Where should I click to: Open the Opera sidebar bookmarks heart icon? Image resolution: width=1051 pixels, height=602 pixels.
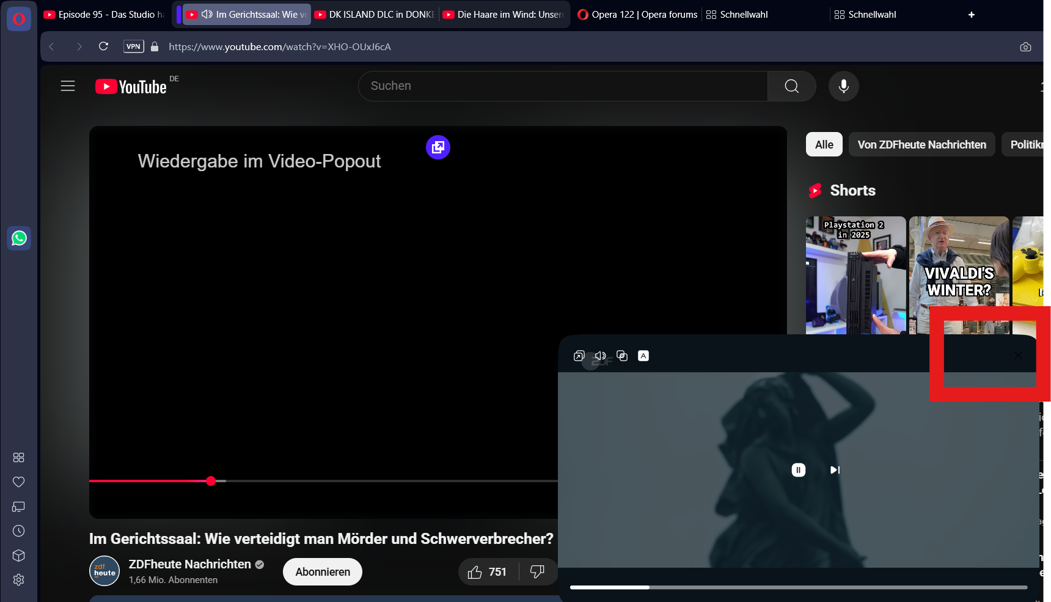(19, 482)
